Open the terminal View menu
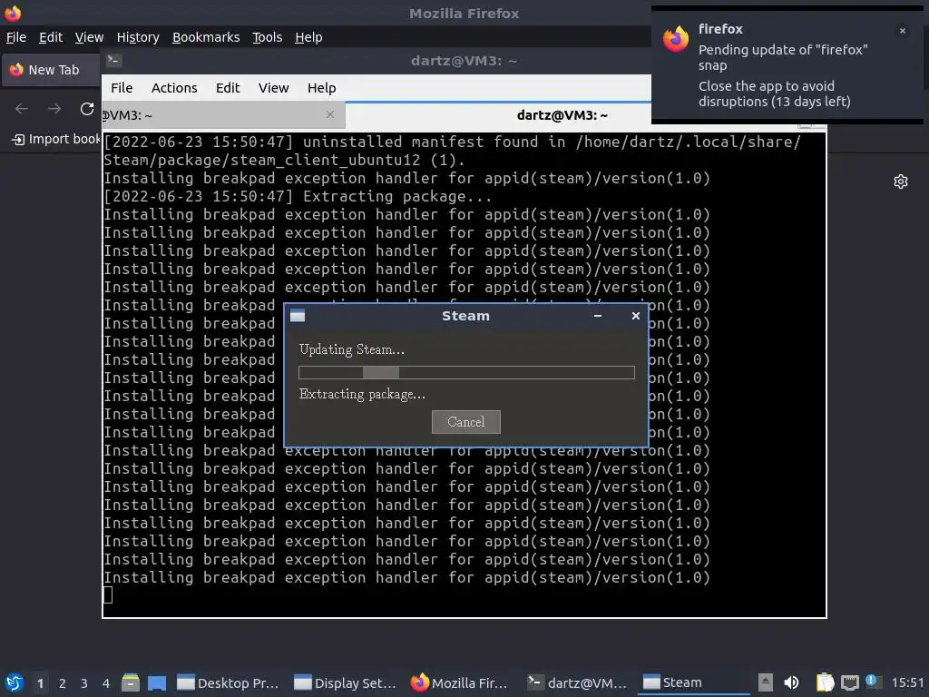The height and width of the screenshot is (697, 929). click(x=273, y=88)
